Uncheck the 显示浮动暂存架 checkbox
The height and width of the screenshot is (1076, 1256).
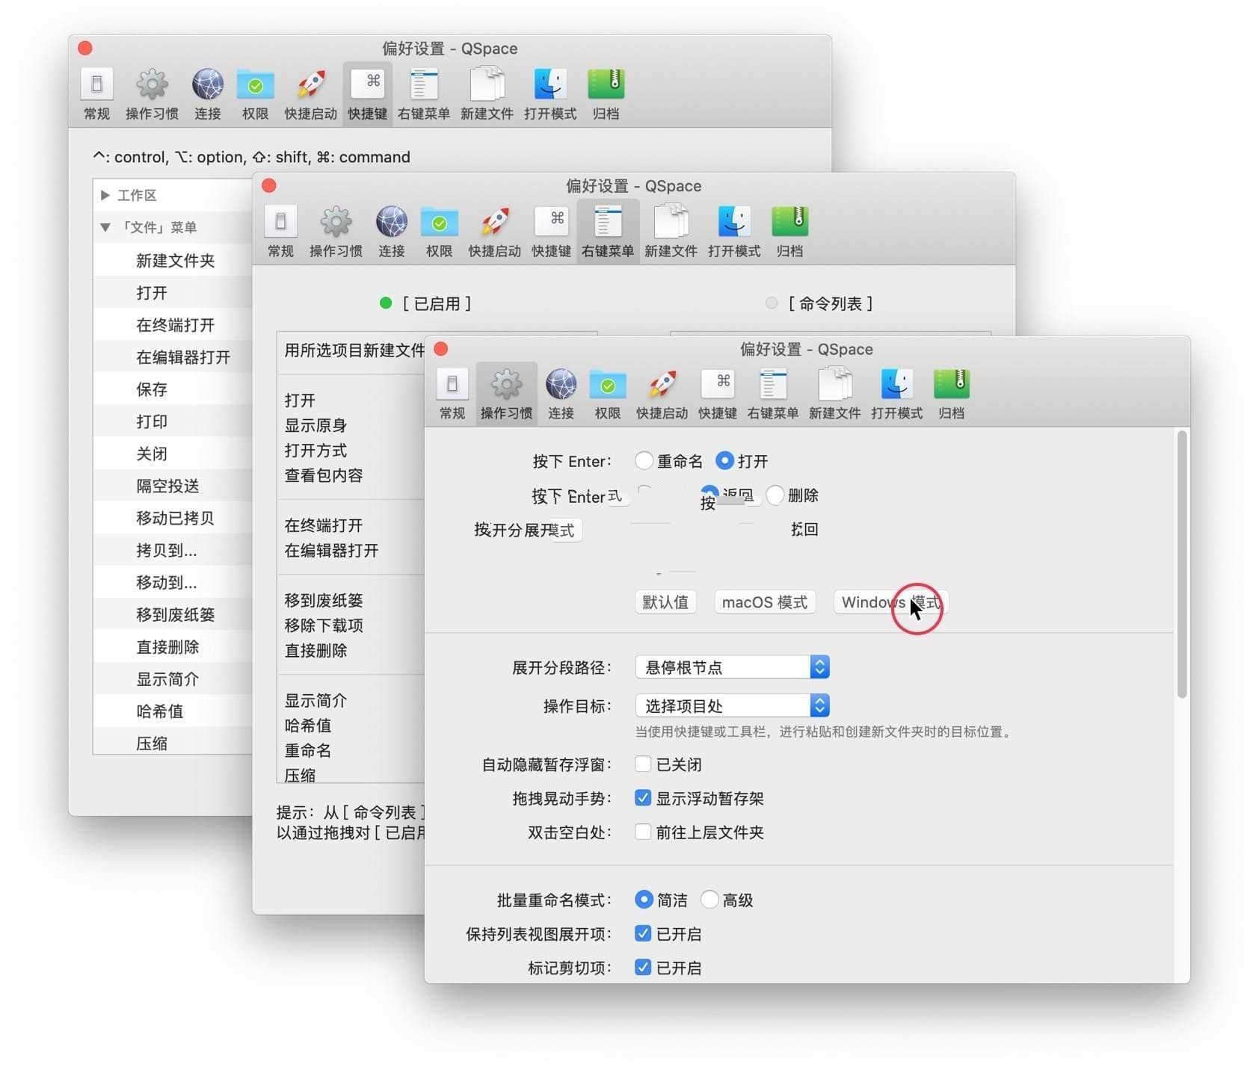click(x=643, y=798)
